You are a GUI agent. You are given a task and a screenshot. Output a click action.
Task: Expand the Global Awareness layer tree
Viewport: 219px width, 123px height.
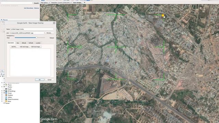2,99
